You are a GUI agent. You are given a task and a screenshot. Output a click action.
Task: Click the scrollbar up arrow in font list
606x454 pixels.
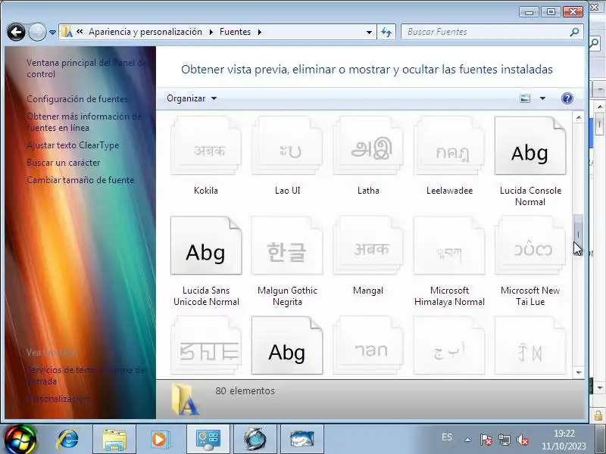[578, 117]
